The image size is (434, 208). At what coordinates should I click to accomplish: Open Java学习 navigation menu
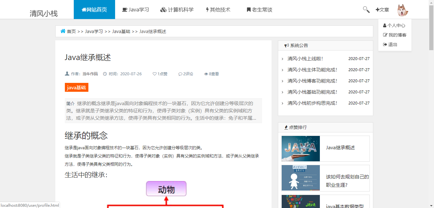pyautogui.click(x=136, y=10)
